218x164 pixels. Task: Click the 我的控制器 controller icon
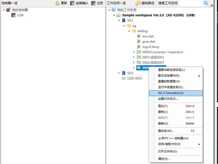(8, 10)
